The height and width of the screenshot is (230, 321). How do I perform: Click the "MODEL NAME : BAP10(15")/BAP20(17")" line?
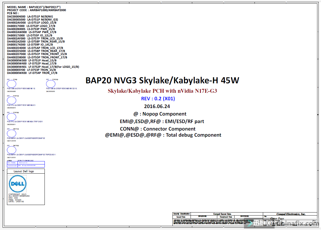pos(34,7)
